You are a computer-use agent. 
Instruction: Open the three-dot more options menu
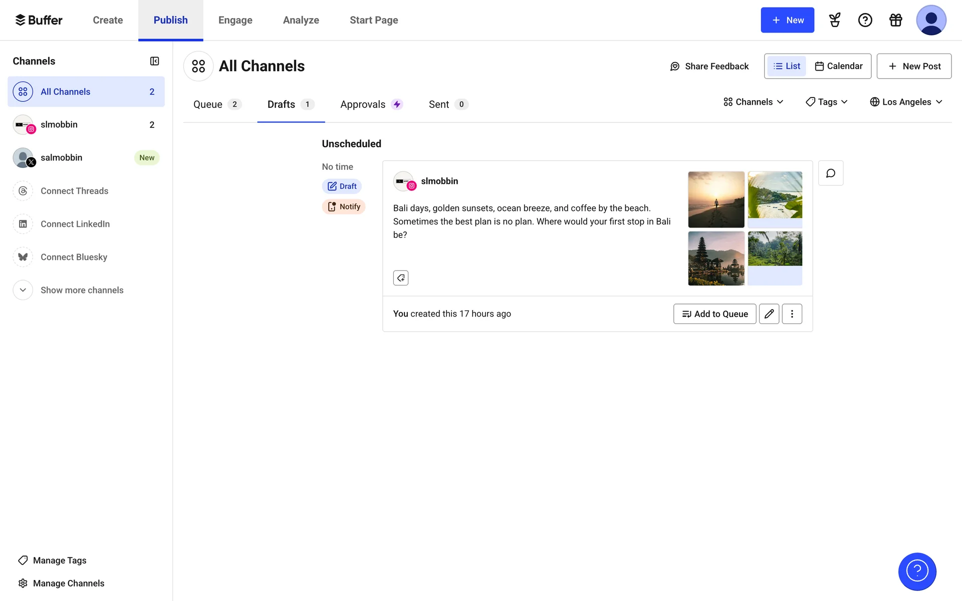point(792,314)
